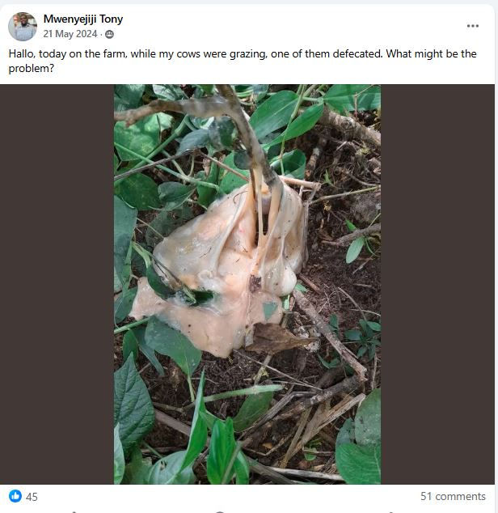Show who reacted via the 45 count
Screen dimensions: 498x513
(32, 497)
